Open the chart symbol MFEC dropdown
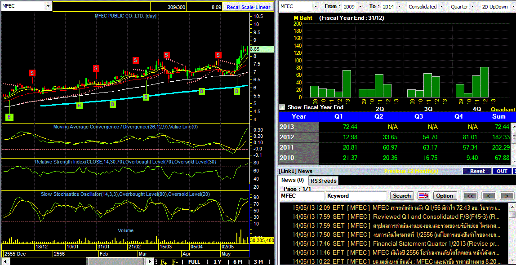 coord(49,6)
